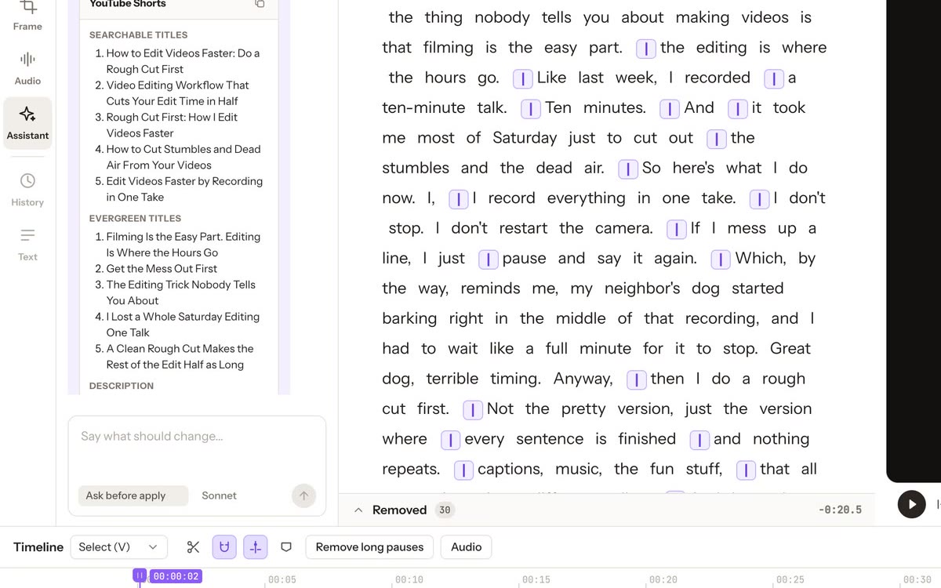This screenshot has width=941, height=588.
Task: Click the cut marker before 'pause and say'
Action: tap(489, 260)
